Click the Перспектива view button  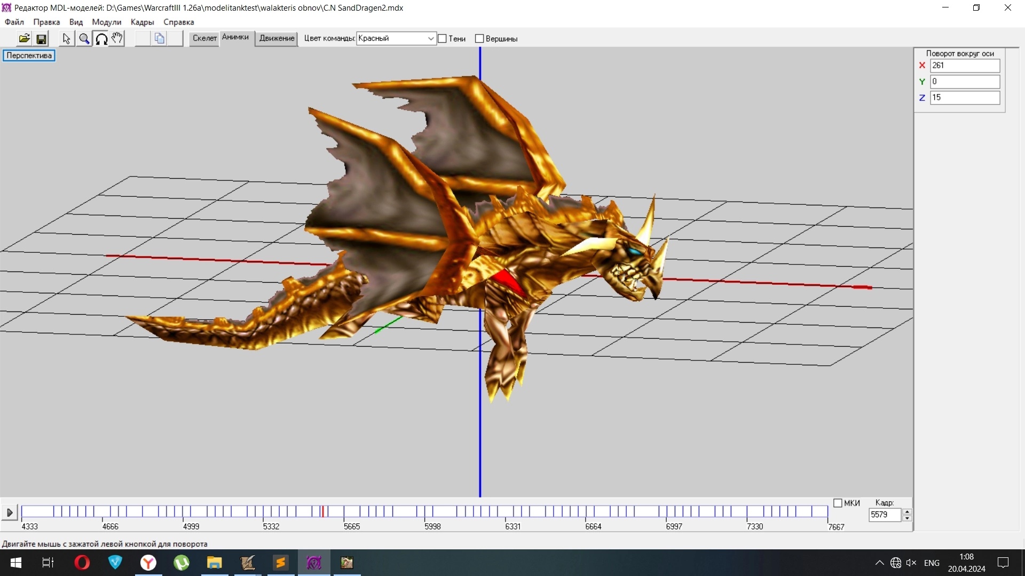29,55
